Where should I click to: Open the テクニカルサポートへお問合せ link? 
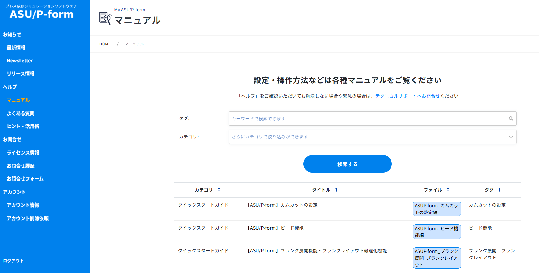point(407,96)
